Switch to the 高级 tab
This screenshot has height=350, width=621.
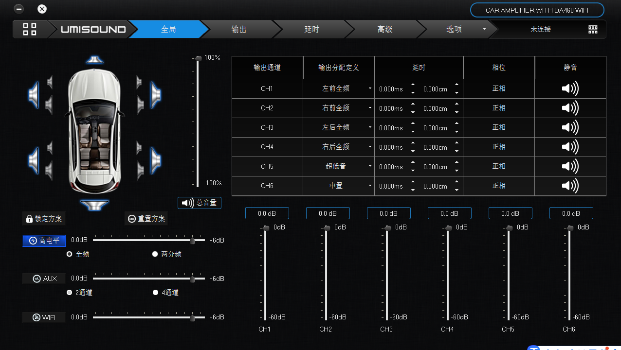(x=385, y=29)
